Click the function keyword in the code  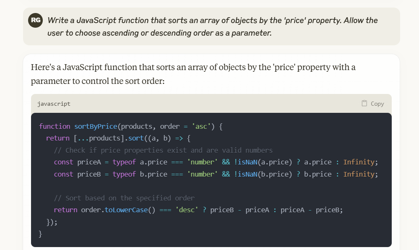pyautogui.click(x=55, y=126)
